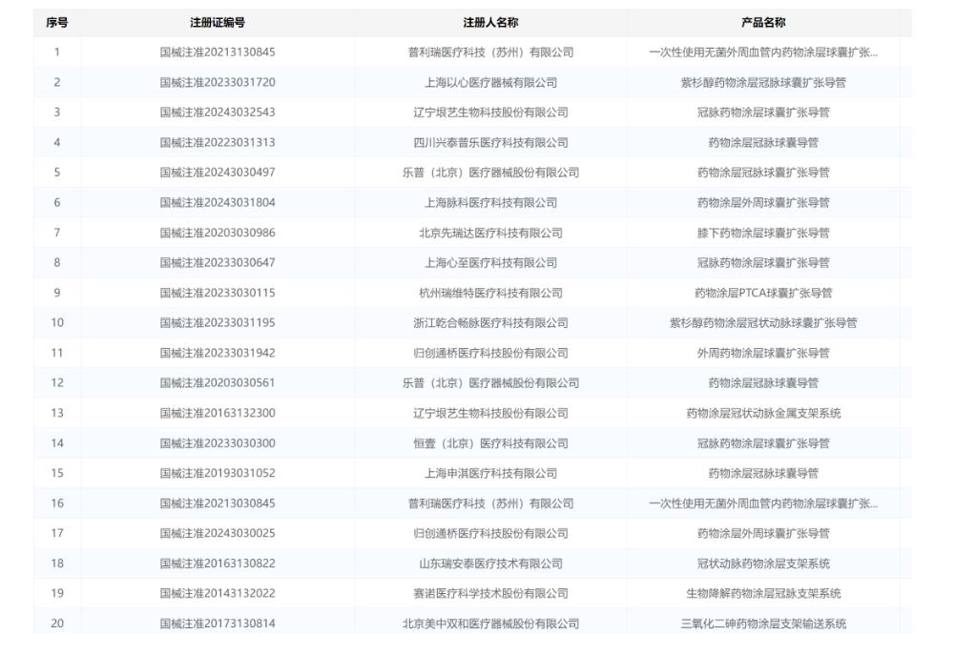The width and height of the screenshot is (955, 655).
Task: Select registration number 国械注准20163132300
Action: [218, 414]
